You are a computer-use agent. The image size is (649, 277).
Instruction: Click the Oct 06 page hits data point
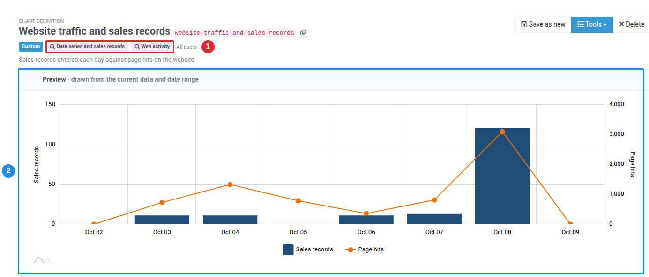(366, 213)
